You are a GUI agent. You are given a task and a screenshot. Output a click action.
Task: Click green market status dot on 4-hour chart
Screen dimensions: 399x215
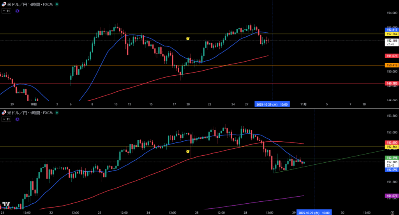point(57,4)
